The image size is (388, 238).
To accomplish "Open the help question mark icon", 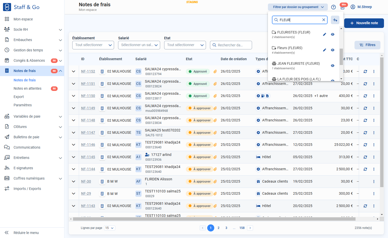I will coord(333,7).
